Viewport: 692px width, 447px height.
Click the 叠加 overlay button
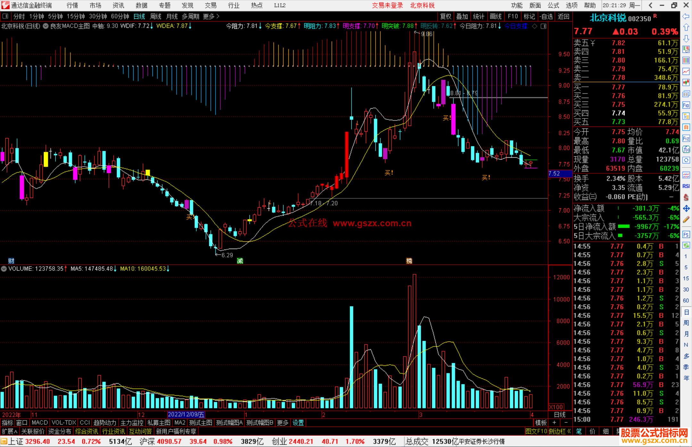tap(462, 16)
